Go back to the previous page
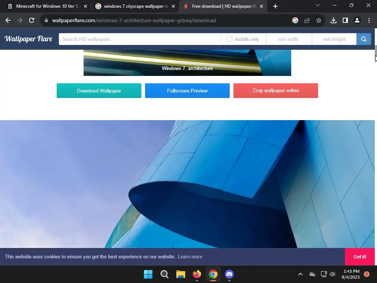Screen dimensions: 377x283 (8, 21)
